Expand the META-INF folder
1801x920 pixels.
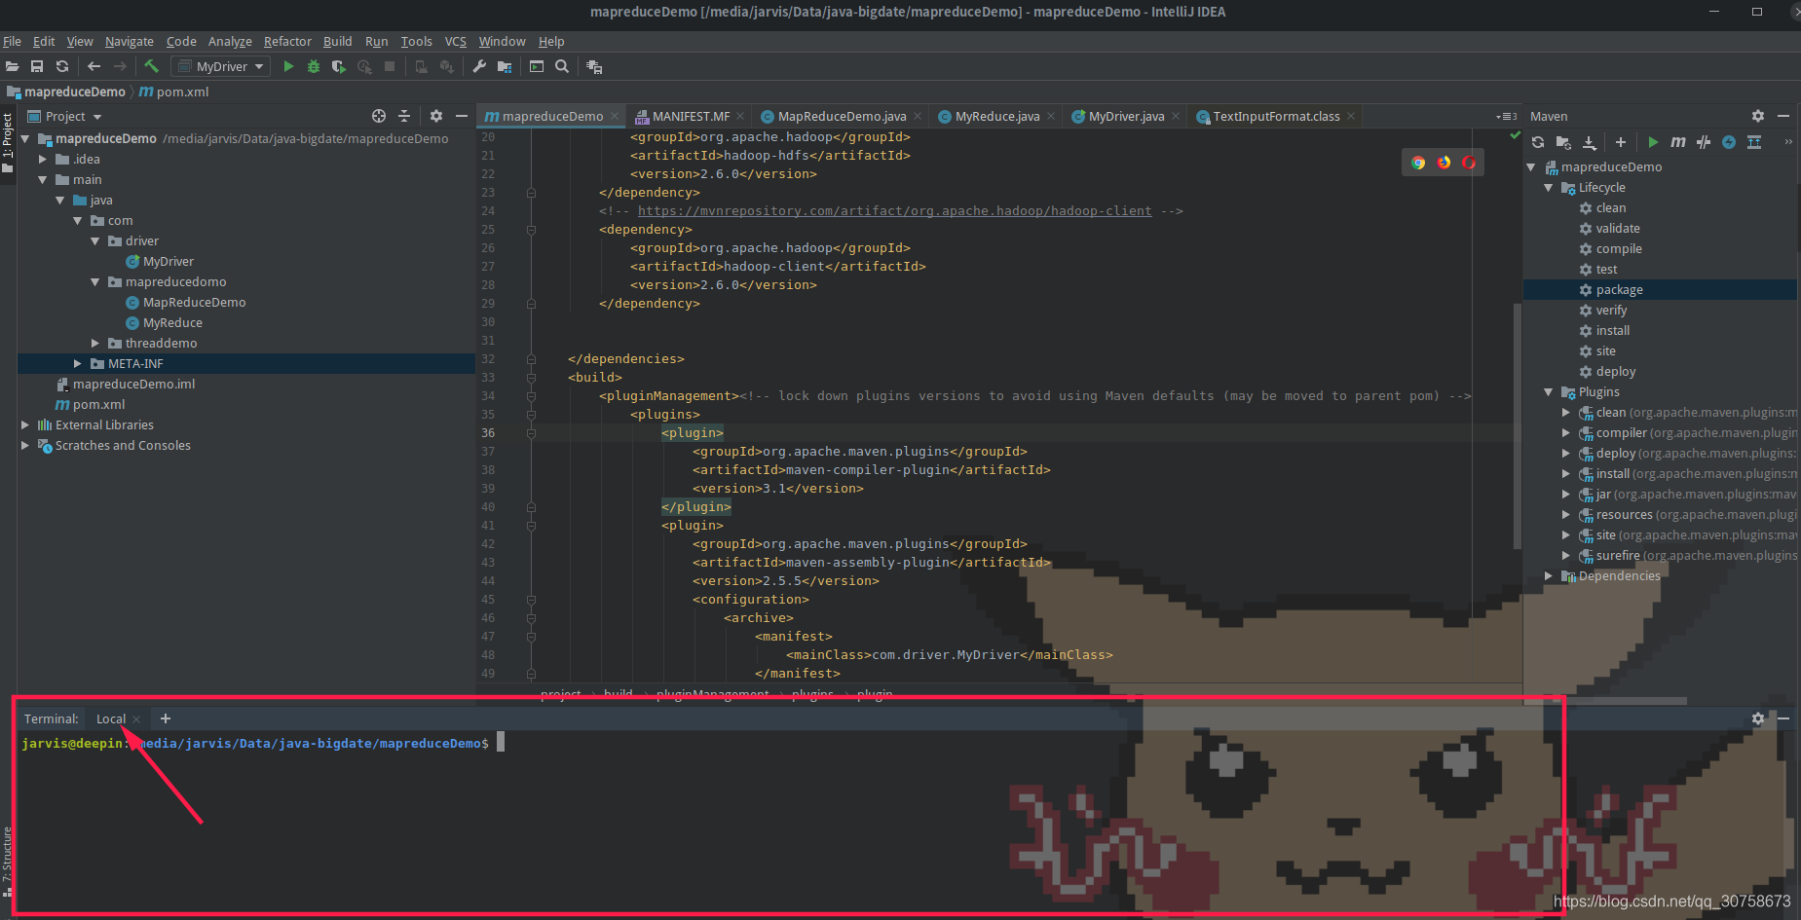[78, 363]
